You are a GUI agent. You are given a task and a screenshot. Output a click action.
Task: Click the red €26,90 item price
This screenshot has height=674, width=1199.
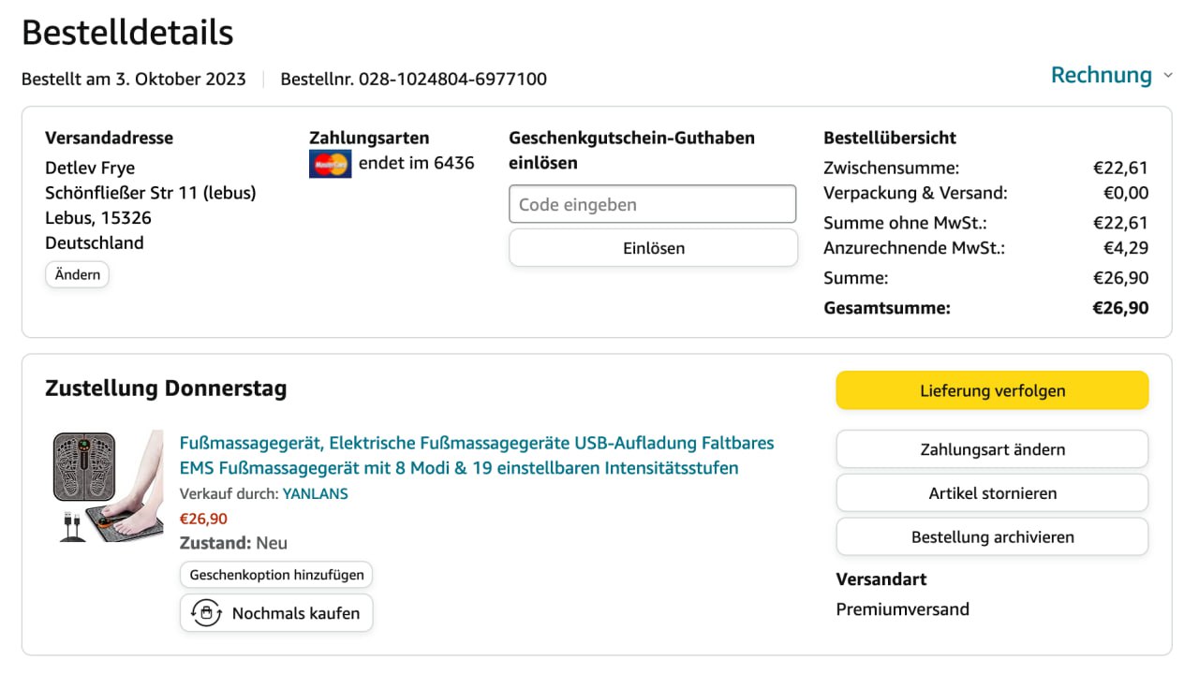pos(203,519)
